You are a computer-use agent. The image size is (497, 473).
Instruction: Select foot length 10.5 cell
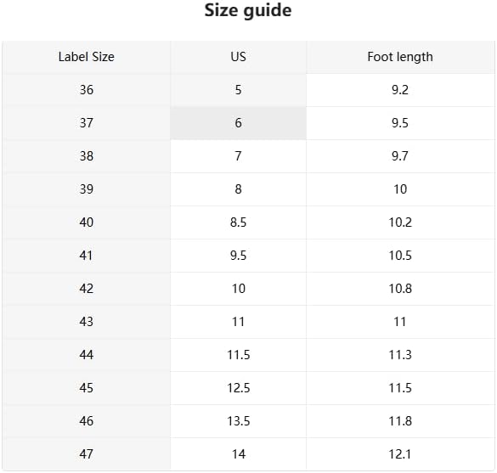(x=400, y=256)
